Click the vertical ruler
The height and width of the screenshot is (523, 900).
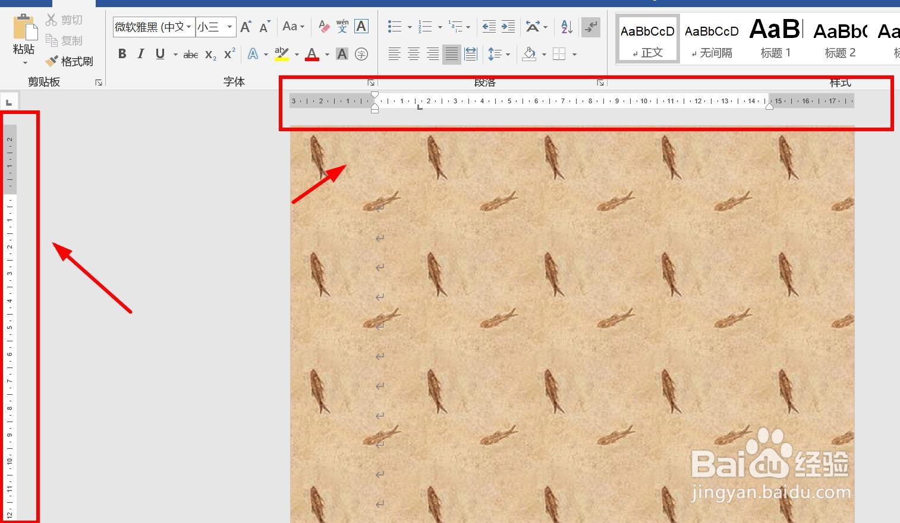click(x=10, y=322)
